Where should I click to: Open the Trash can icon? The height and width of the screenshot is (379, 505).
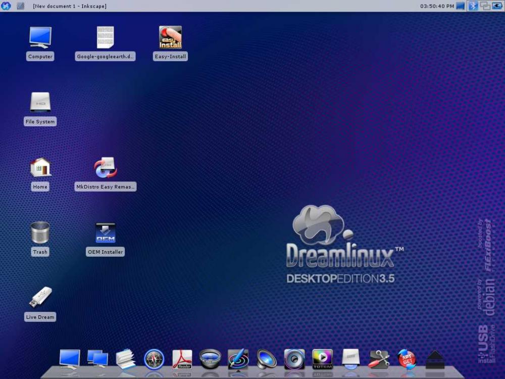tap(40, 232)
